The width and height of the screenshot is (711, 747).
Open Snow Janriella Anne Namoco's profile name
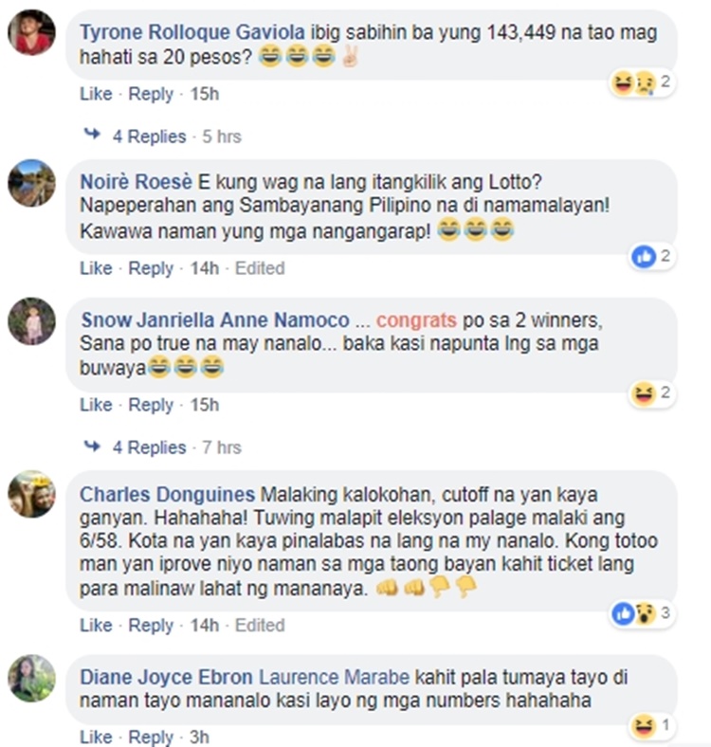click(x=215, y=320)
